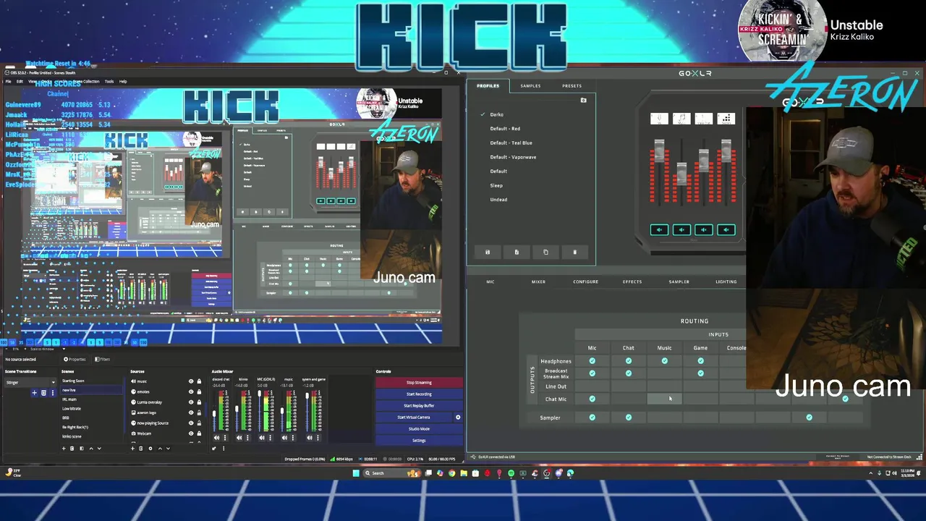Image resolution: width=926 pixels, height=521 pixels.
Task: Select the channel icon above the fourth fader
Action: point(726,119)
